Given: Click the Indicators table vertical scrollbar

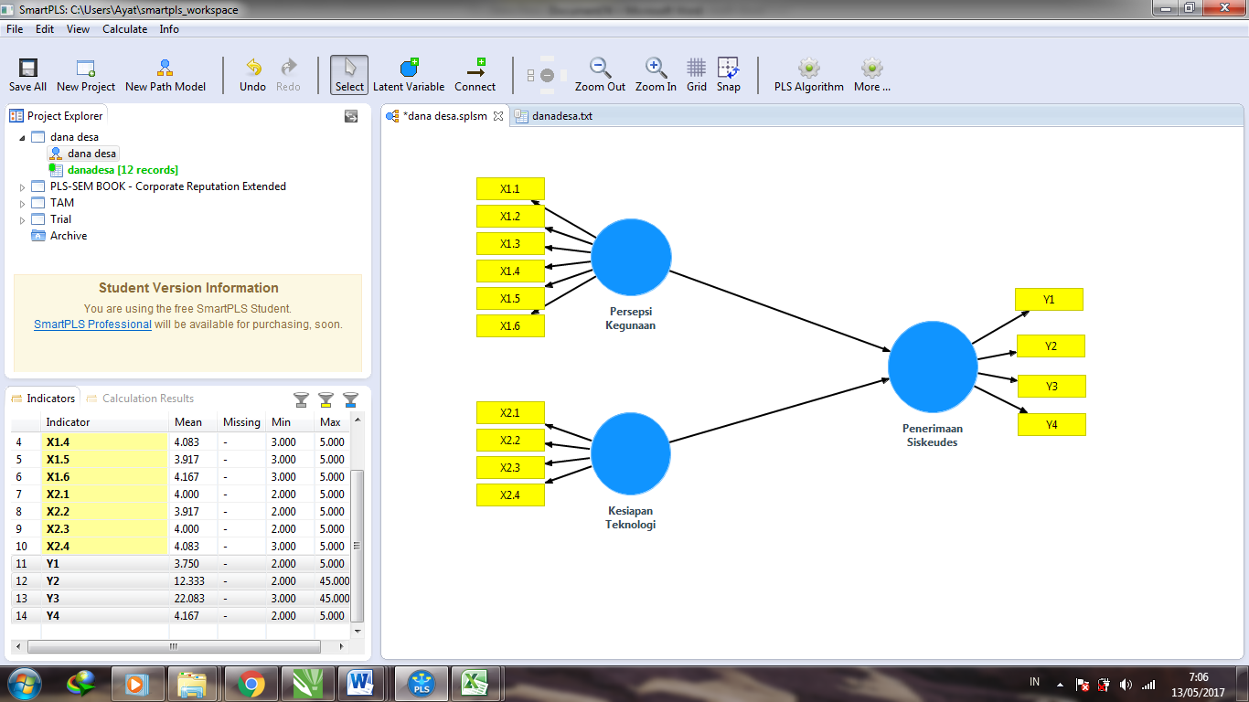Looking at the screenshot, I should click(358, 545).
